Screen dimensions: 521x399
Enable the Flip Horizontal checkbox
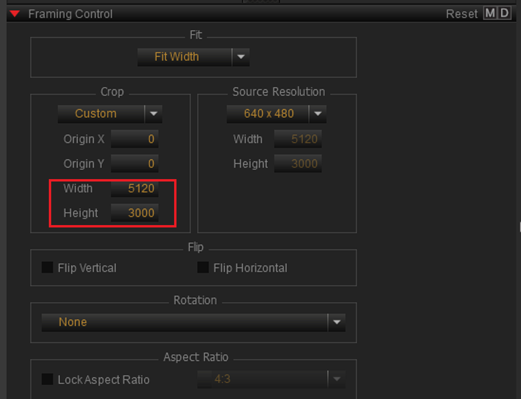click(203, 267)
